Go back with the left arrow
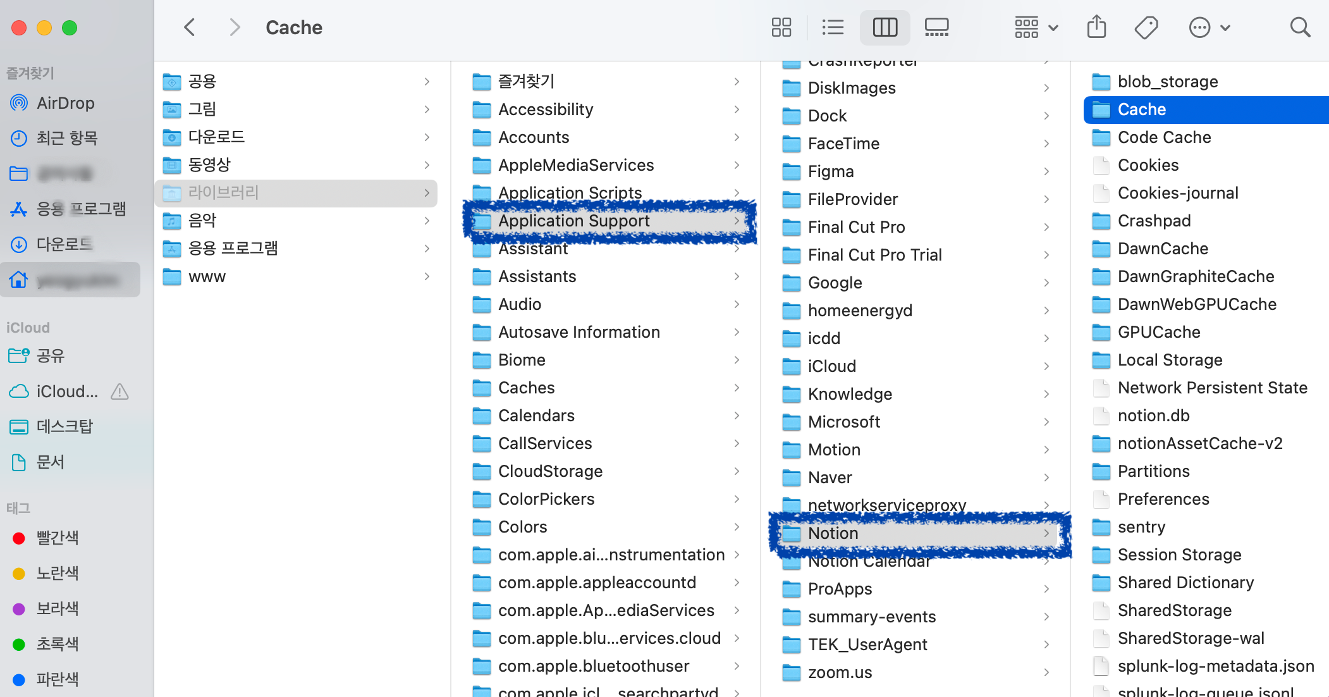Viewport: 1329px width, 697px height. (189, 27)
